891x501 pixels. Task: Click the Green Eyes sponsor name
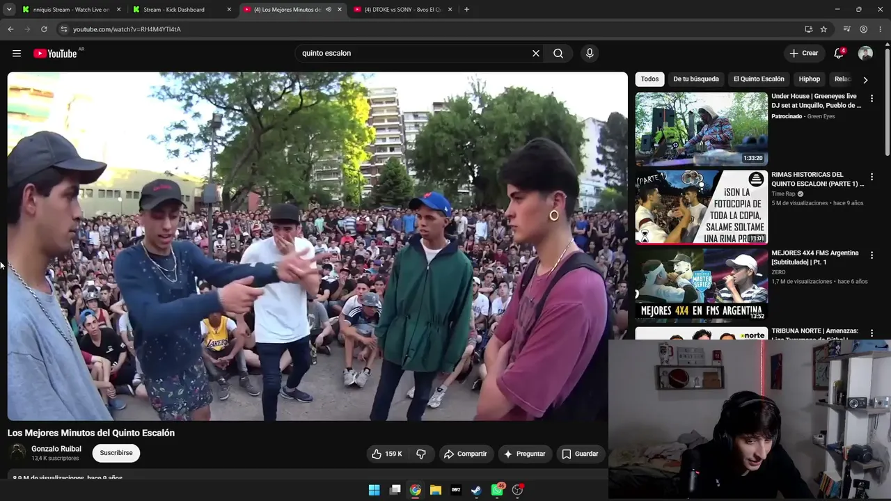point(821,116)
